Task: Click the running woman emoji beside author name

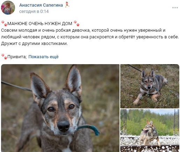Action: point(67,5)
